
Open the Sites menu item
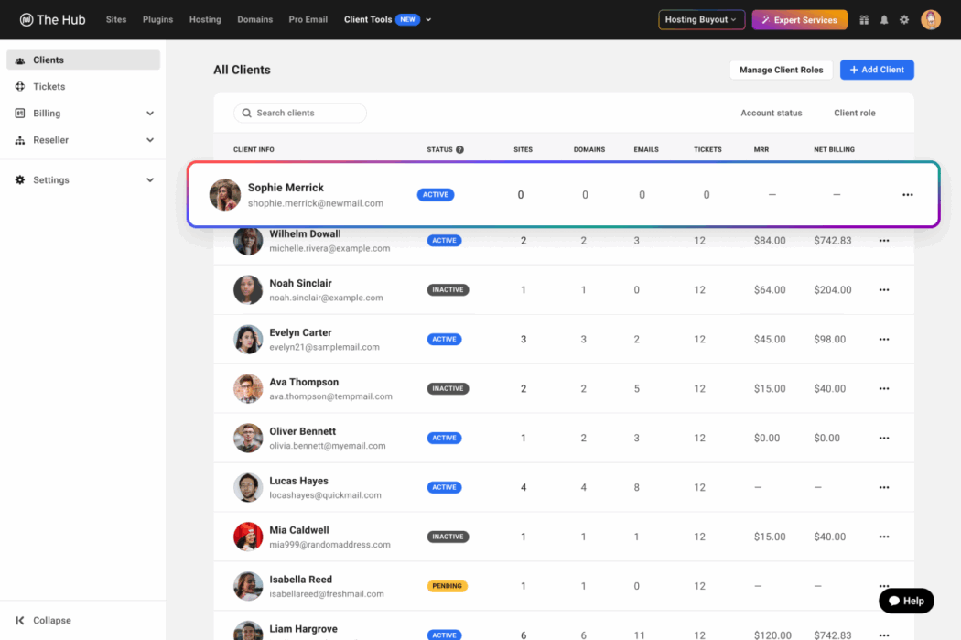(x=116, y=19)
